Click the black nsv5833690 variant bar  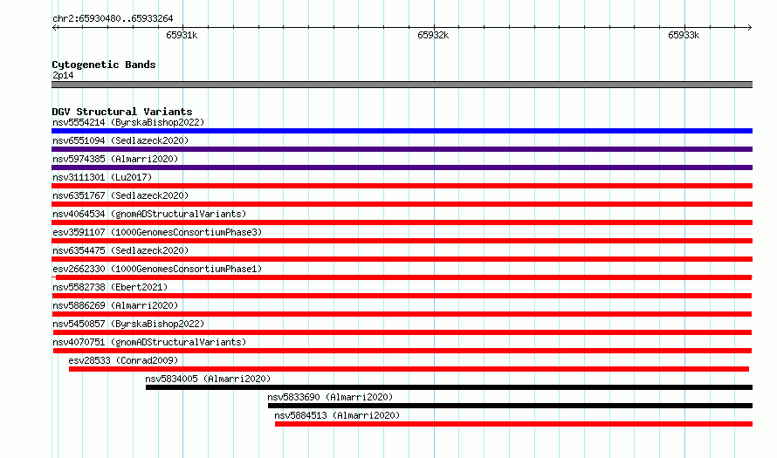(511, 406)
